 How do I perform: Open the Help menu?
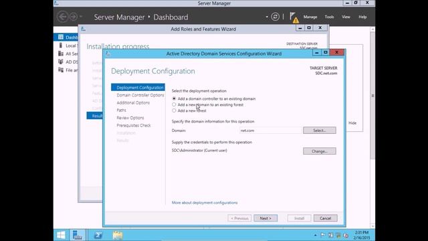tap(362, 17)
